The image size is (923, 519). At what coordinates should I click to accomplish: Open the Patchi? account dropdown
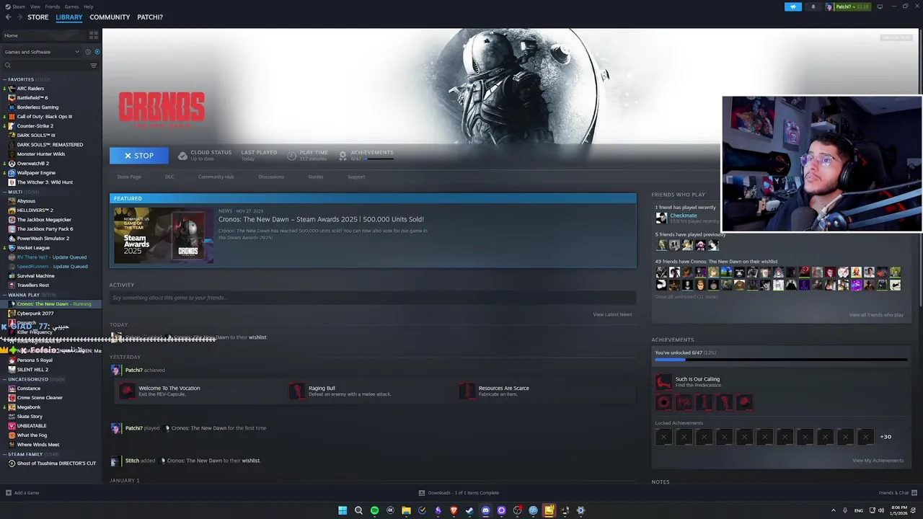[848, 6]
